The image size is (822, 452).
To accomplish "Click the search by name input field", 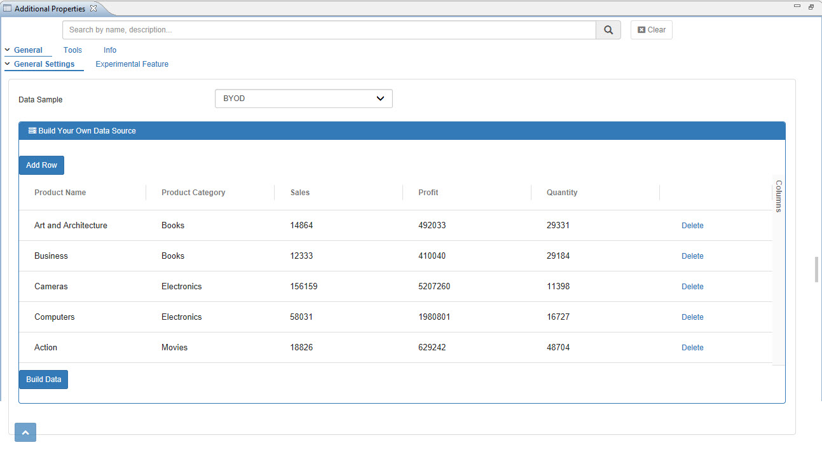I will [329, 30].
